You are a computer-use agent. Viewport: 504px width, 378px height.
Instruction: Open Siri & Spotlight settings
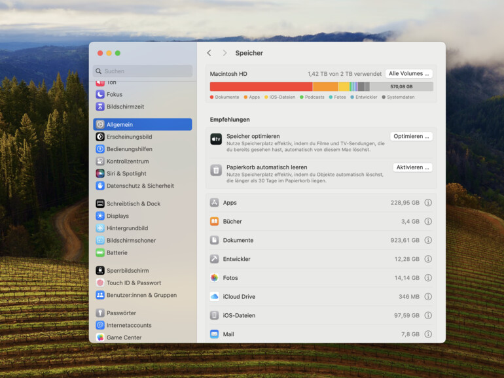tap(143, 173)
